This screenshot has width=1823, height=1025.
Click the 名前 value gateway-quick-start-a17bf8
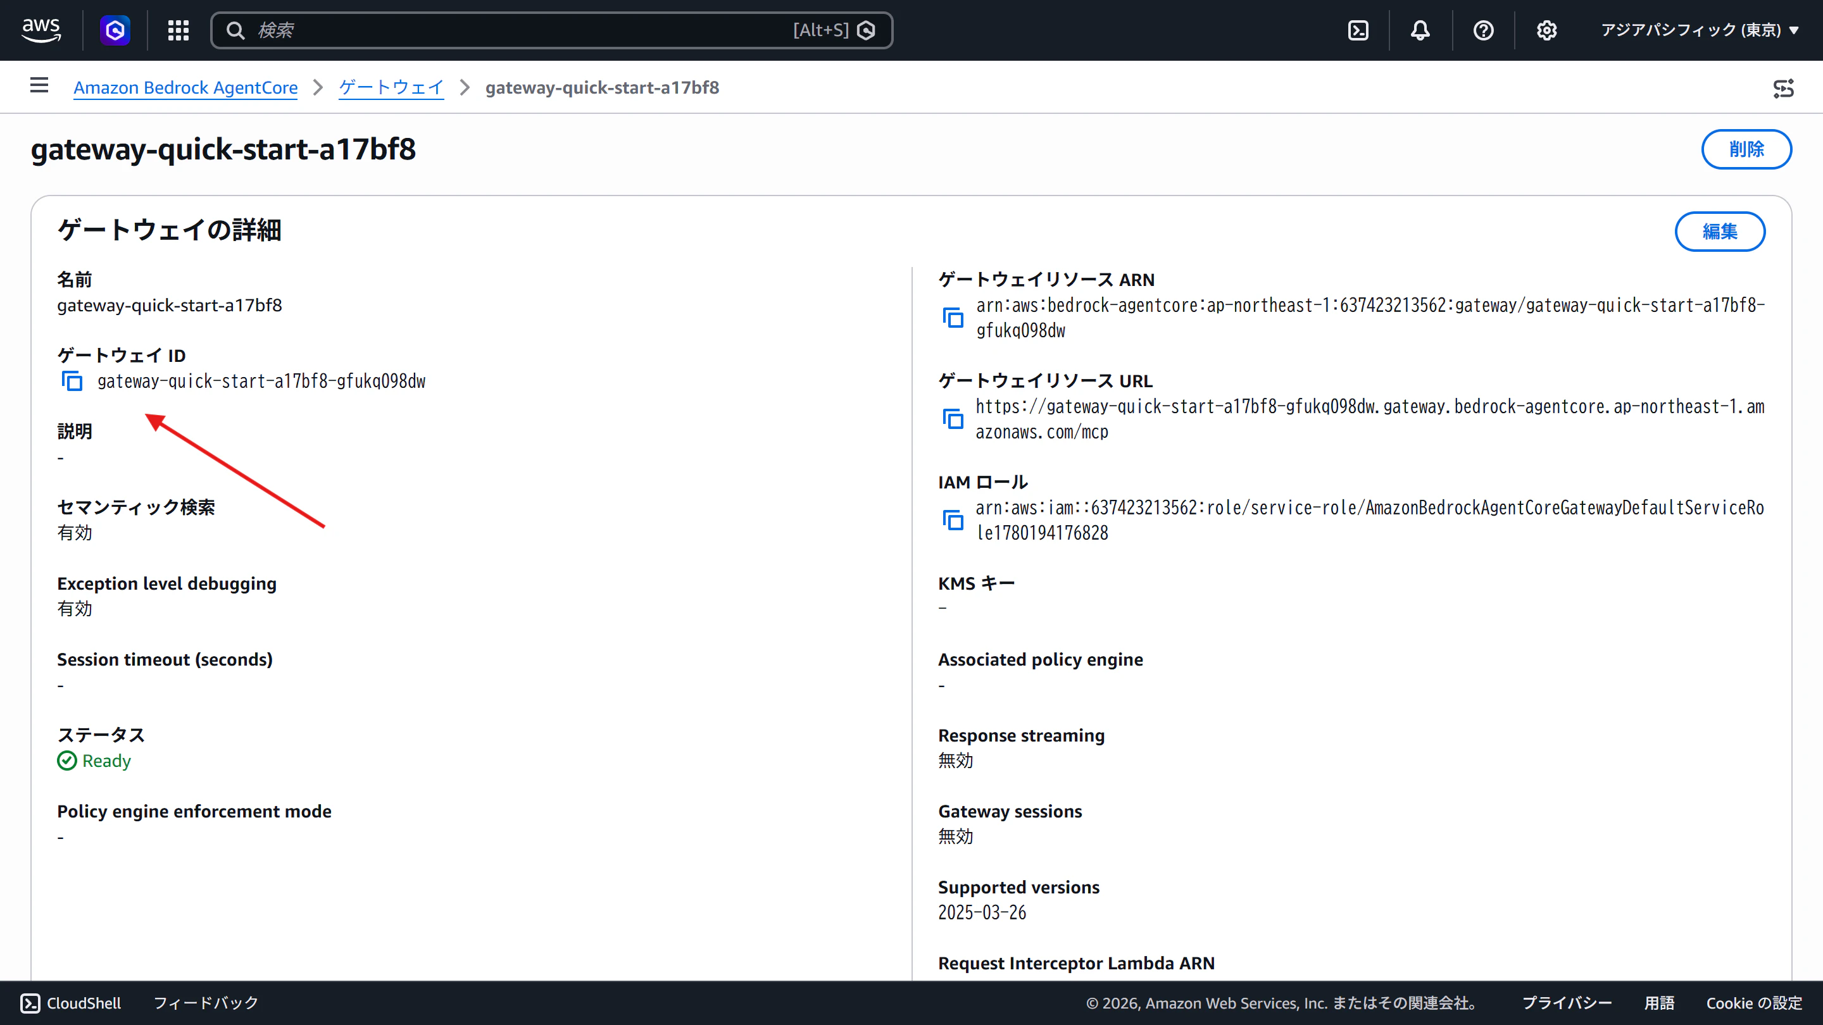pyautogui.click(x=170, y=305)
